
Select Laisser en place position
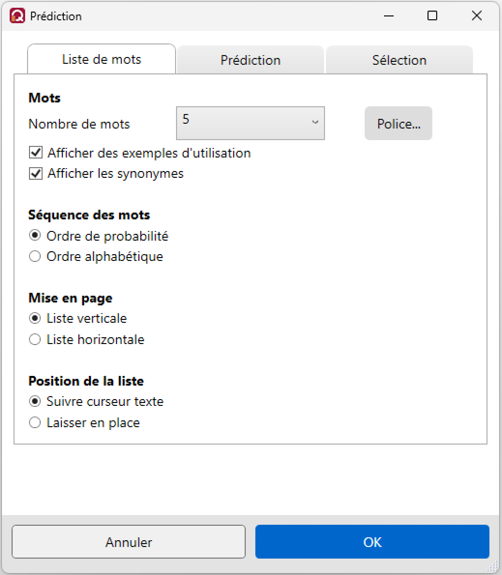tap(35, 422)
